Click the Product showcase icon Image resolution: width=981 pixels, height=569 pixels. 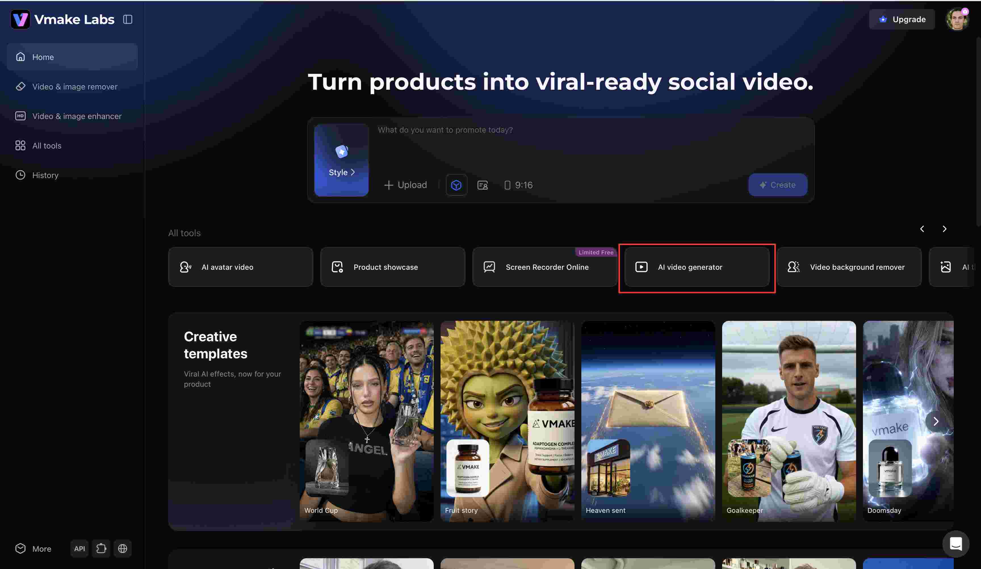click(337, 267)
